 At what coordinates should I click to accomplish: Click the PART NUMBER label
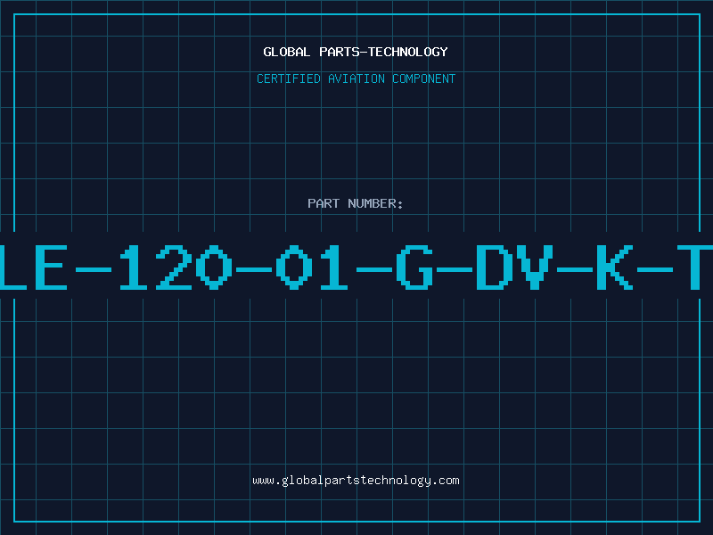(x=355, y=203)
